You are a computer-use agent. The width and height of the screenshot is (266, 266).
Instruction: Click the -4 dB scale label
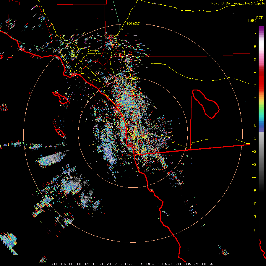[254, 177]
